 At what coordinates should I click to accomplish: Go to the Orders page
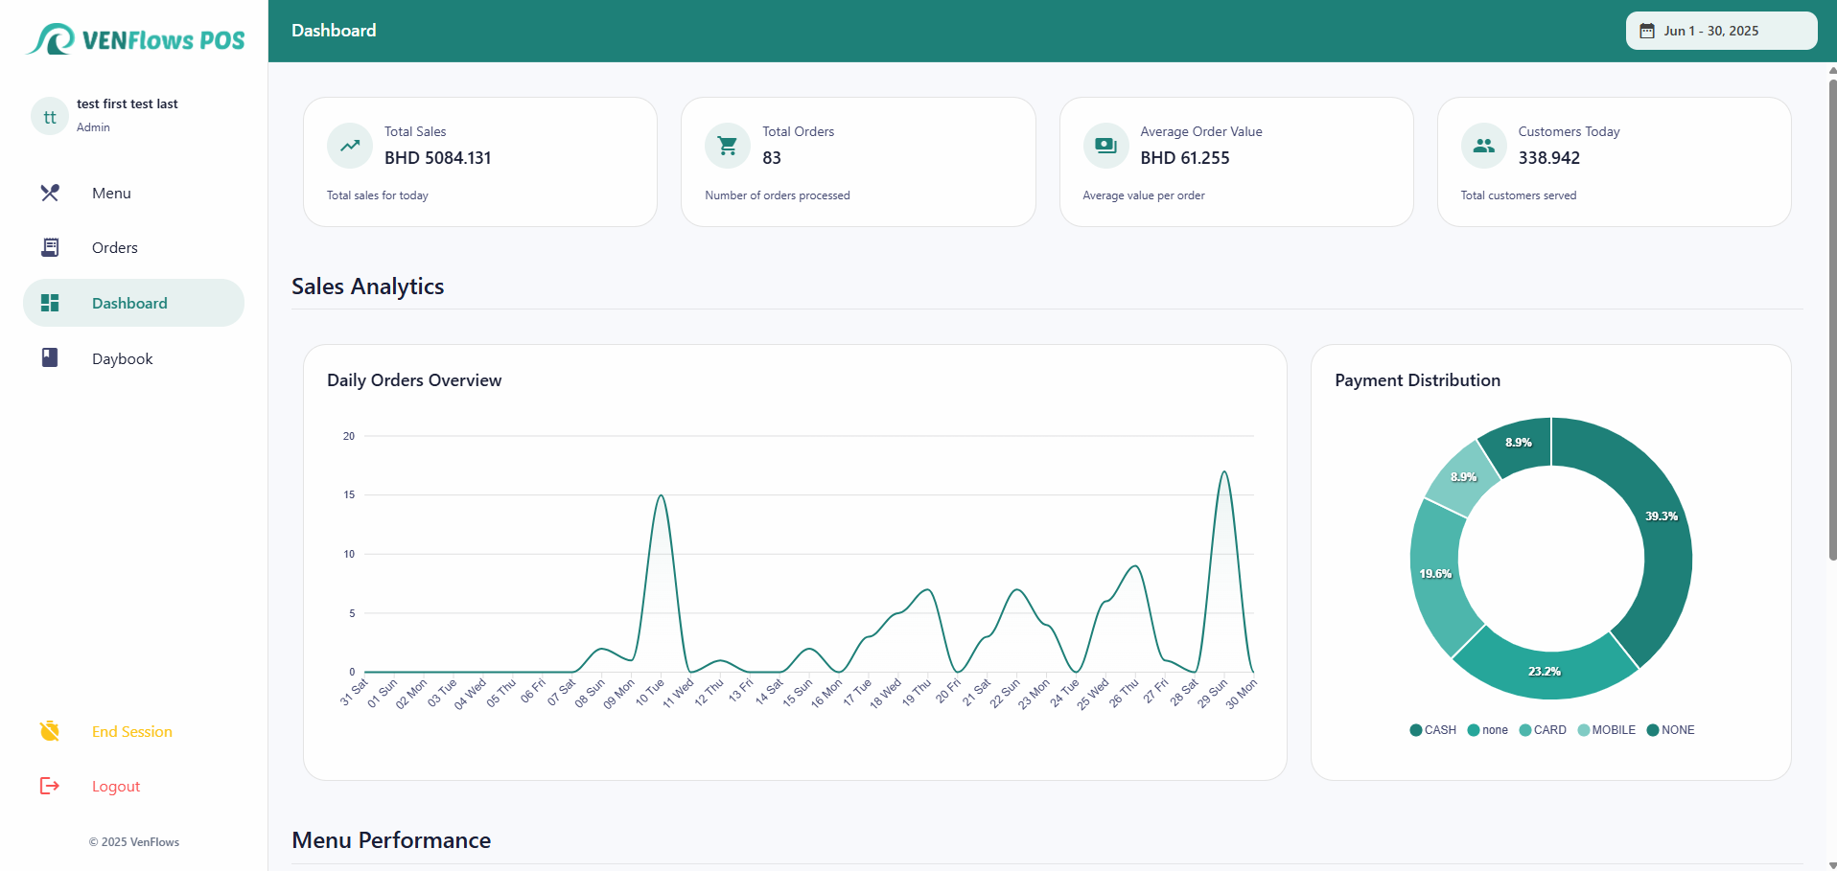(115, 248)
